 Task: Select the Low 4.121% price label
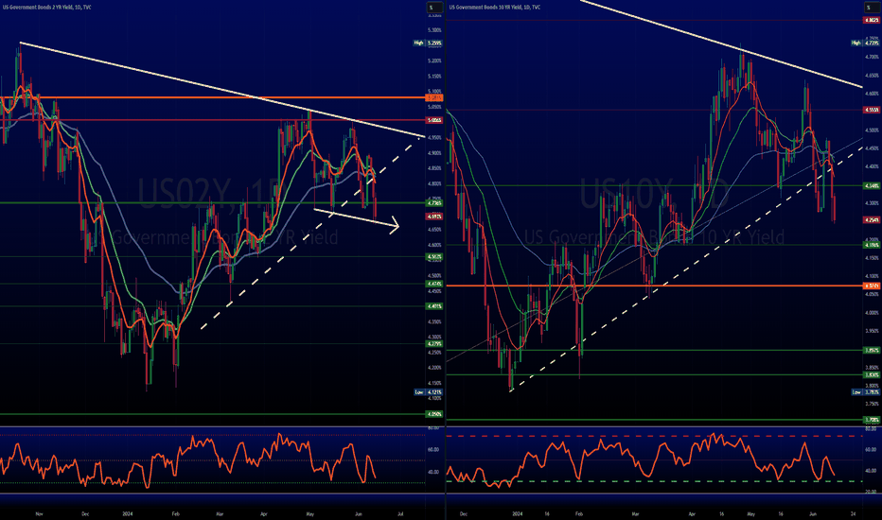pyautogui.click(x=428, y=392)
